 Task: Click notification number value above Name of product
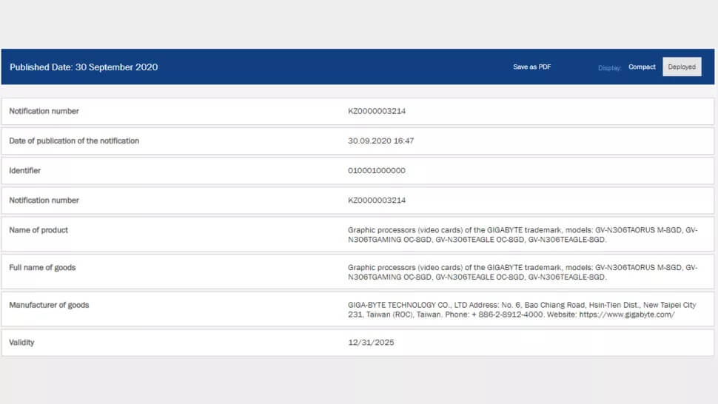click(377, 201)
